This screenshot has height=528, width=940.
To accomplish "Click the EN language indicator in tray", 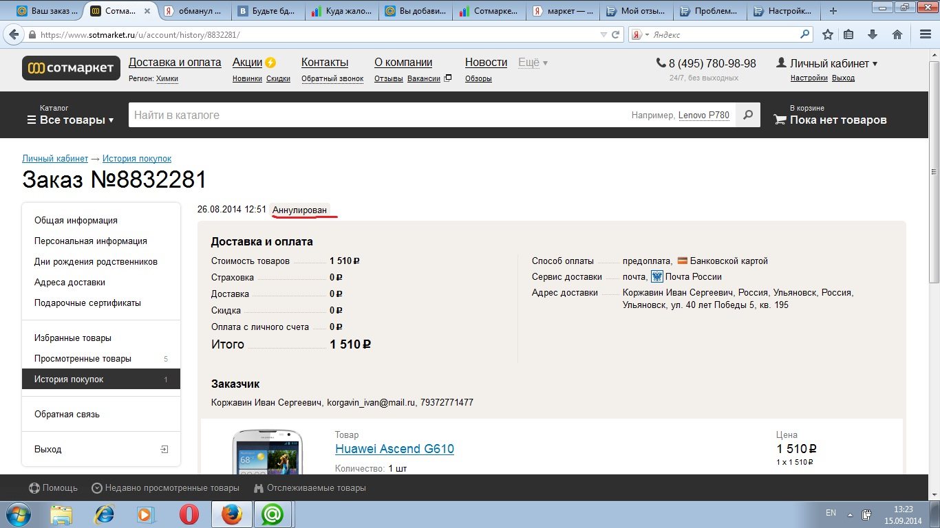I will coord(831,514).
